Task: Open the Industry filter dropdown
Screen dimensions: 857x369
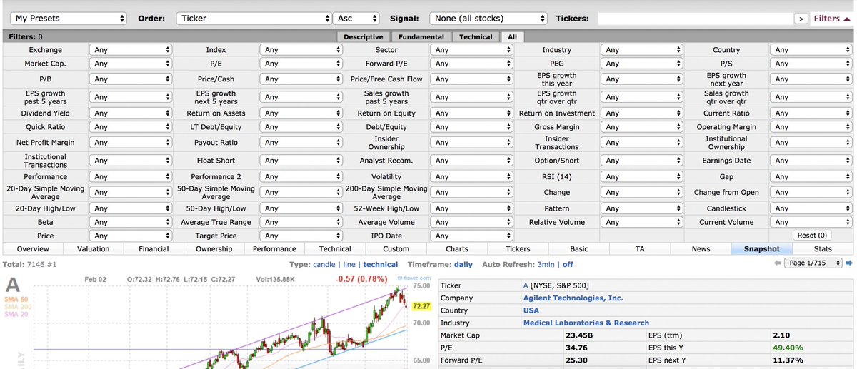Action: (642, 50)
